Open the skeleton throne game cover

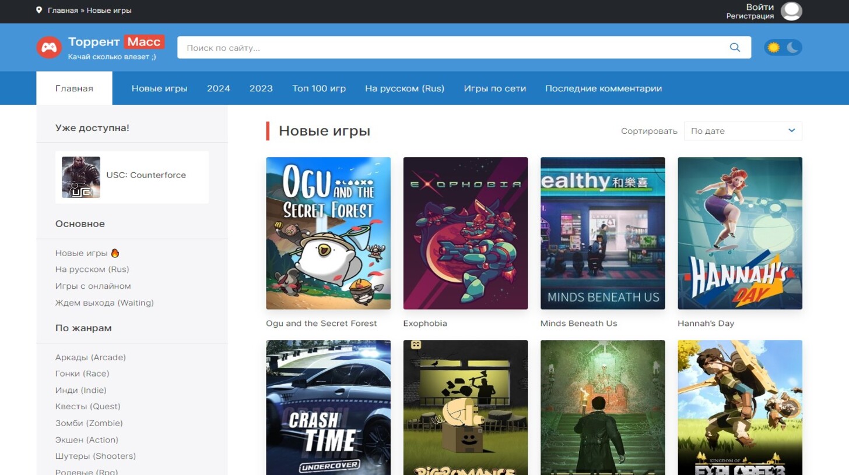pos(603,407)
